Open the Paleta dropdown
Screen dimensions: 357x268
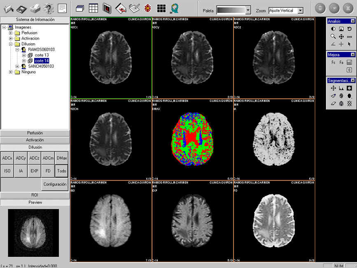(x=248, y=10)
